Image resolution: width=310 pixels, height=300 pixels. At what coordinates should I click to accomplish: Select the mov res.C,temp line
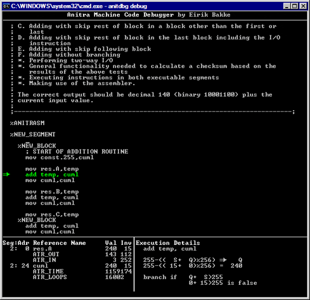[x=52, y=214]
